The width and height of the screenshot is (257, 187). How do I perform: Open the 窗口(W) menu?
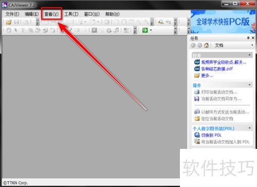click(92, 14)
